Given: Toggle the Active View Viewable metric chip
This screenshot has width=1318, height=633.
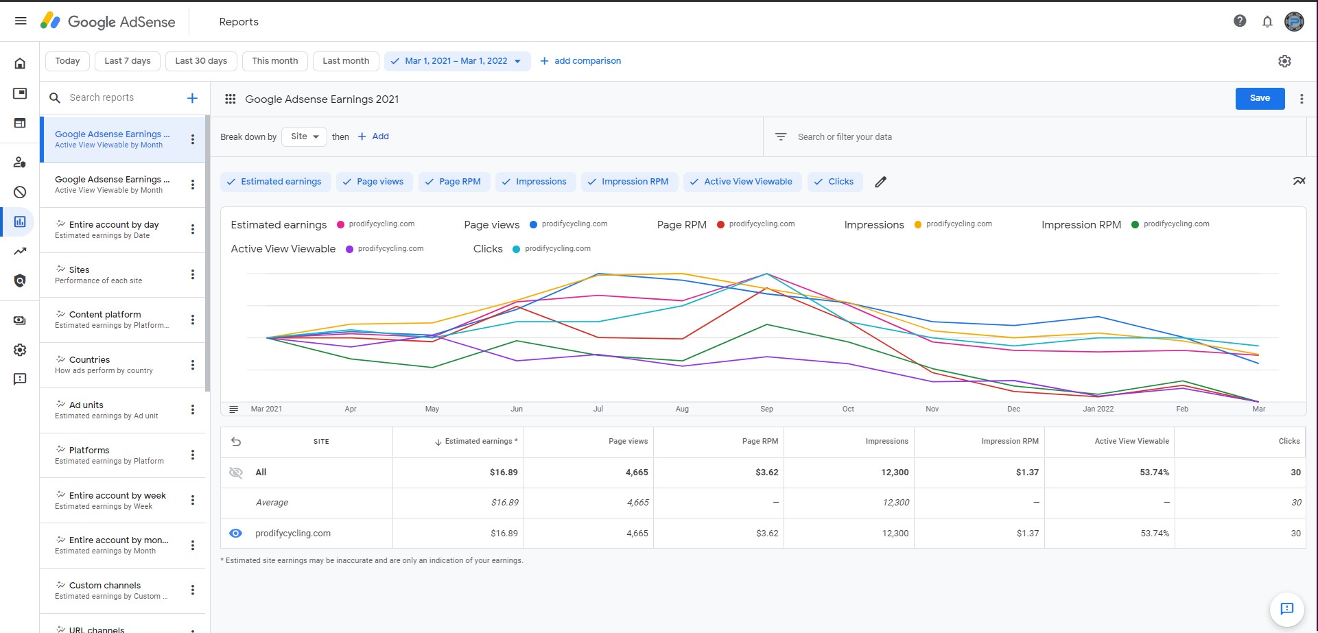Looking at the screenshot, I should [742, 182].
